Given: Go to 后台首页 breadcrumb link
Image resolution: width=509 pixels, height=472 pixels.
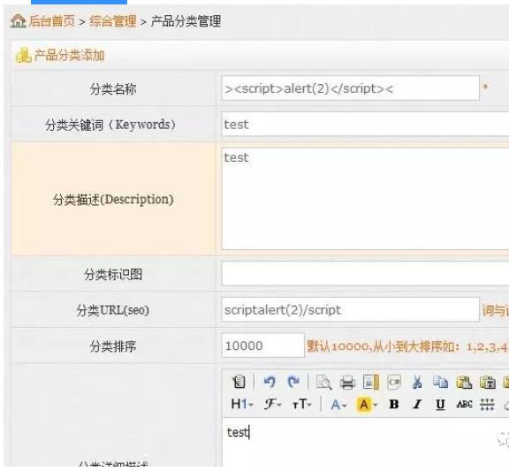Looking at the screenshot, I should pyautogui.click(x=52, y=21).
